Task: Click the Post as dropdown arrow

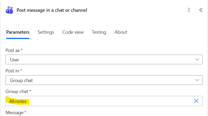Action: pos(197,60)
